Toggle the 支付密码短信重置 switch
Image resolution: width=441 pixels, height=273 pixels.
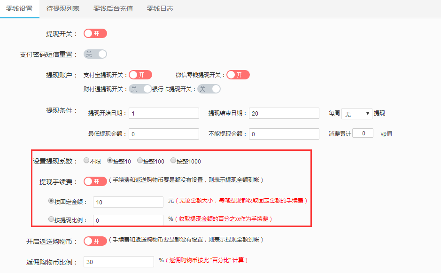95,54
